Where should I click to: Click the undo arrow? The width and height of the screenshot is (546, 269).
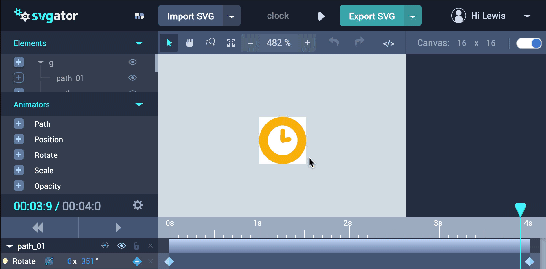334,42
